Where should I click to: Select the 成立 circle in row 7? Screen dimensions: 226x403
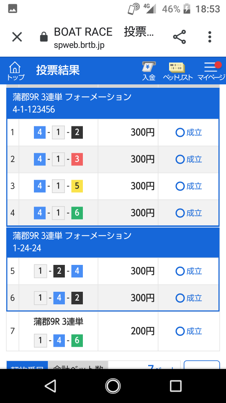(180, 331)
